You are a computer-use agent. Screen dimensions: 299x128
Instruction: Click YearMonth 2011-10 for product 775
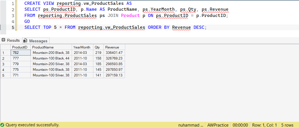[x=82, y=69]
